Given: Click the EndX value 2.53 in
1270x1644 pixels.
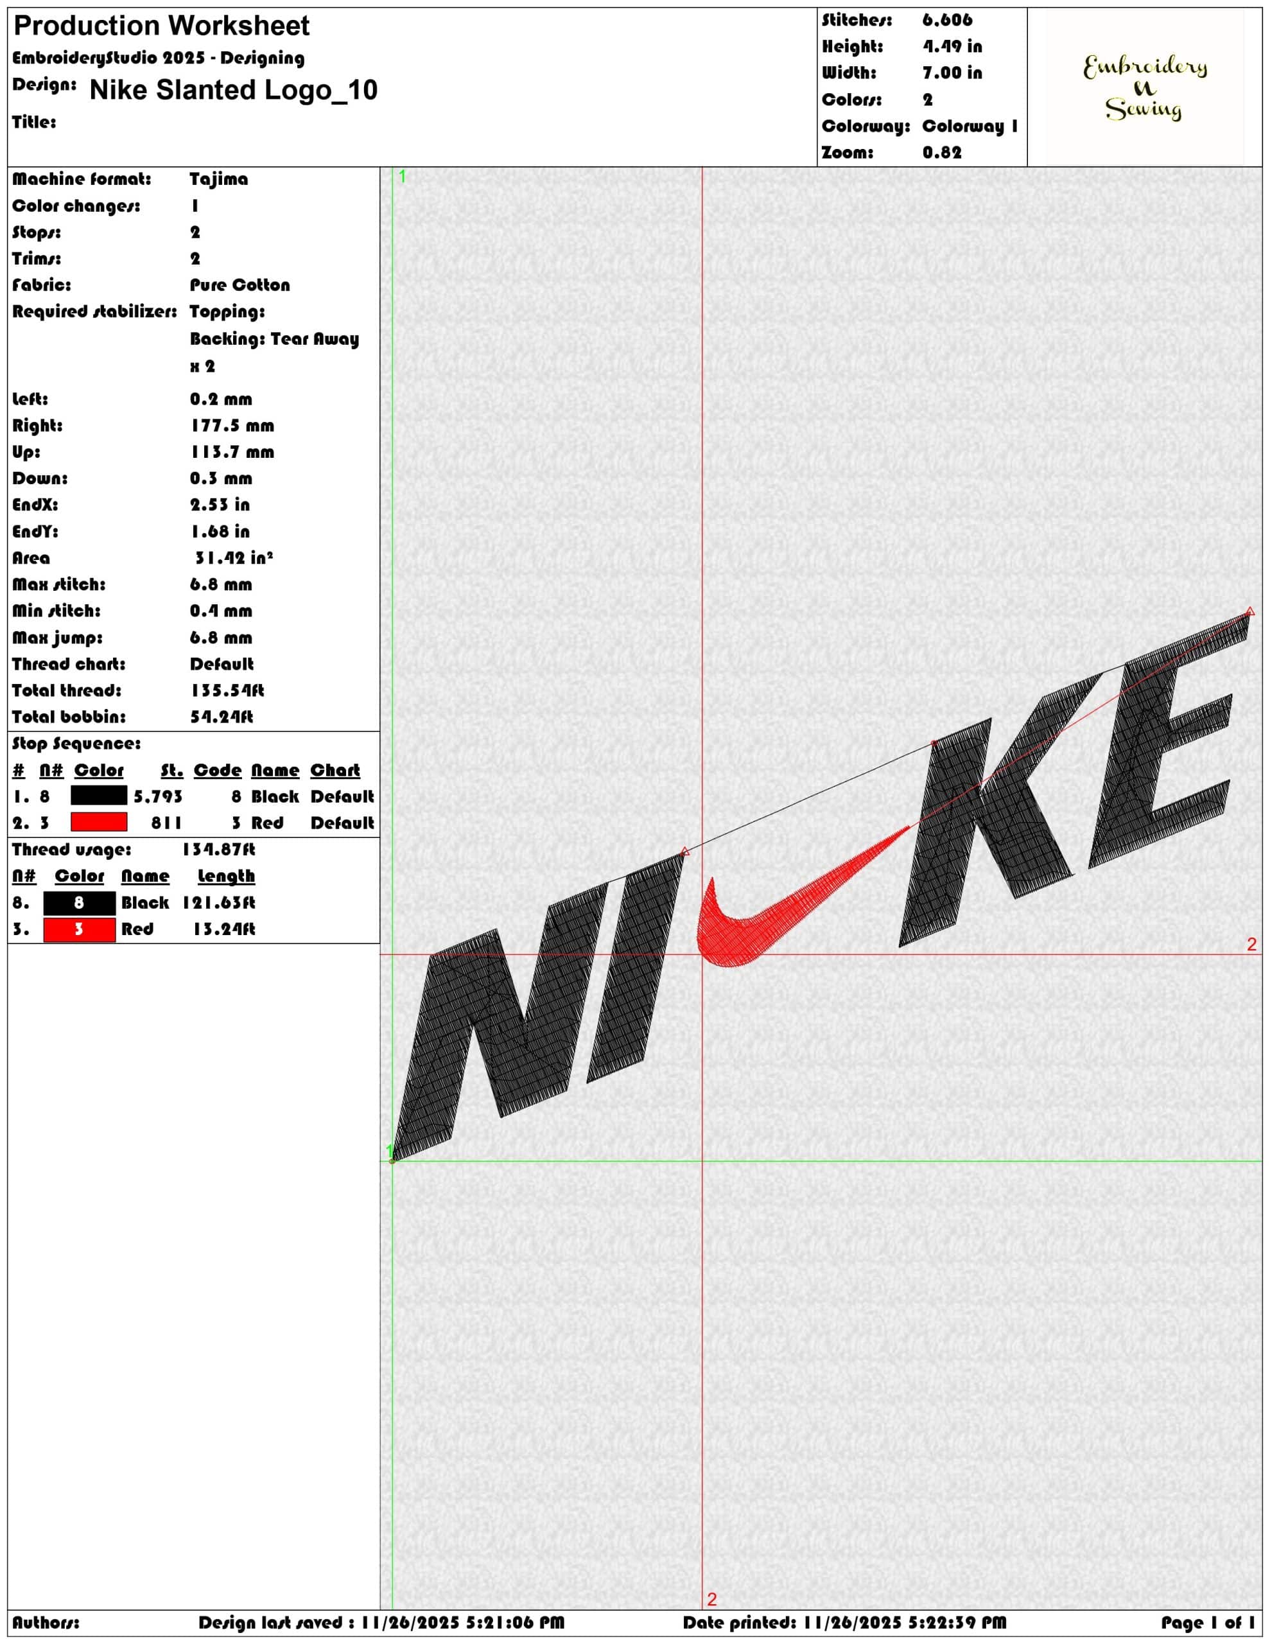Looking at the screenshot, I should (x=219, y=505).
